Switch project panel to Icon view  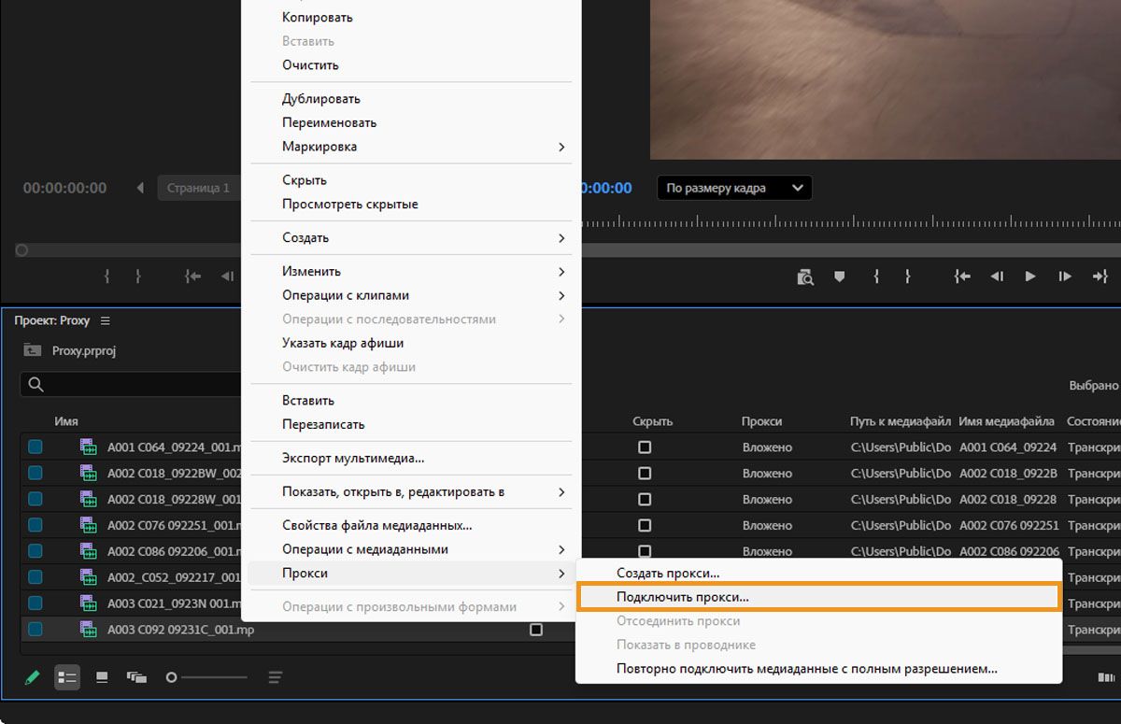click(103, 677)
